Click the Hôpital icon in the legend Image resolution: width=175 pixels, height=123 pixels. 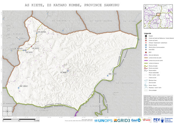point(146,36)
